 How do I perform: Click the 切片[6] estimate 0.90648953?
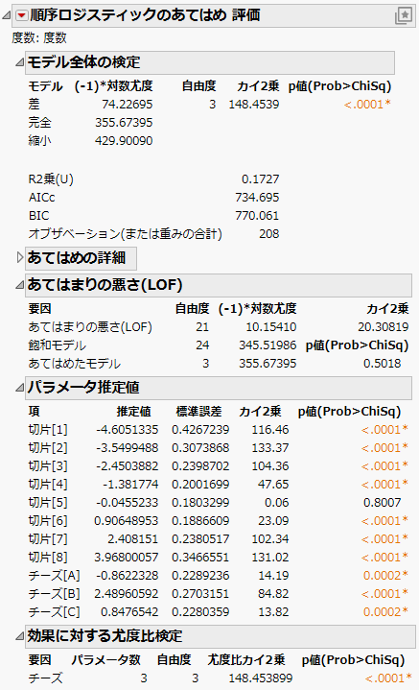click(127, 521)
